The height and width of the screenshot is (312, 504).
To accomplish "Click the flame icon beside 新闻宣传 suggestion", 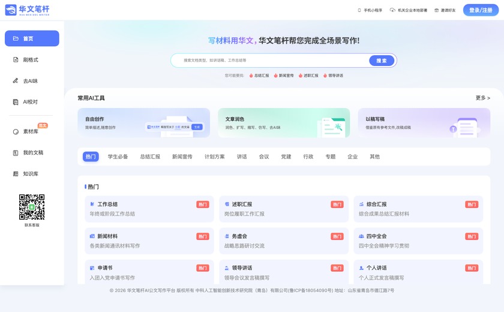I will 276,76.
